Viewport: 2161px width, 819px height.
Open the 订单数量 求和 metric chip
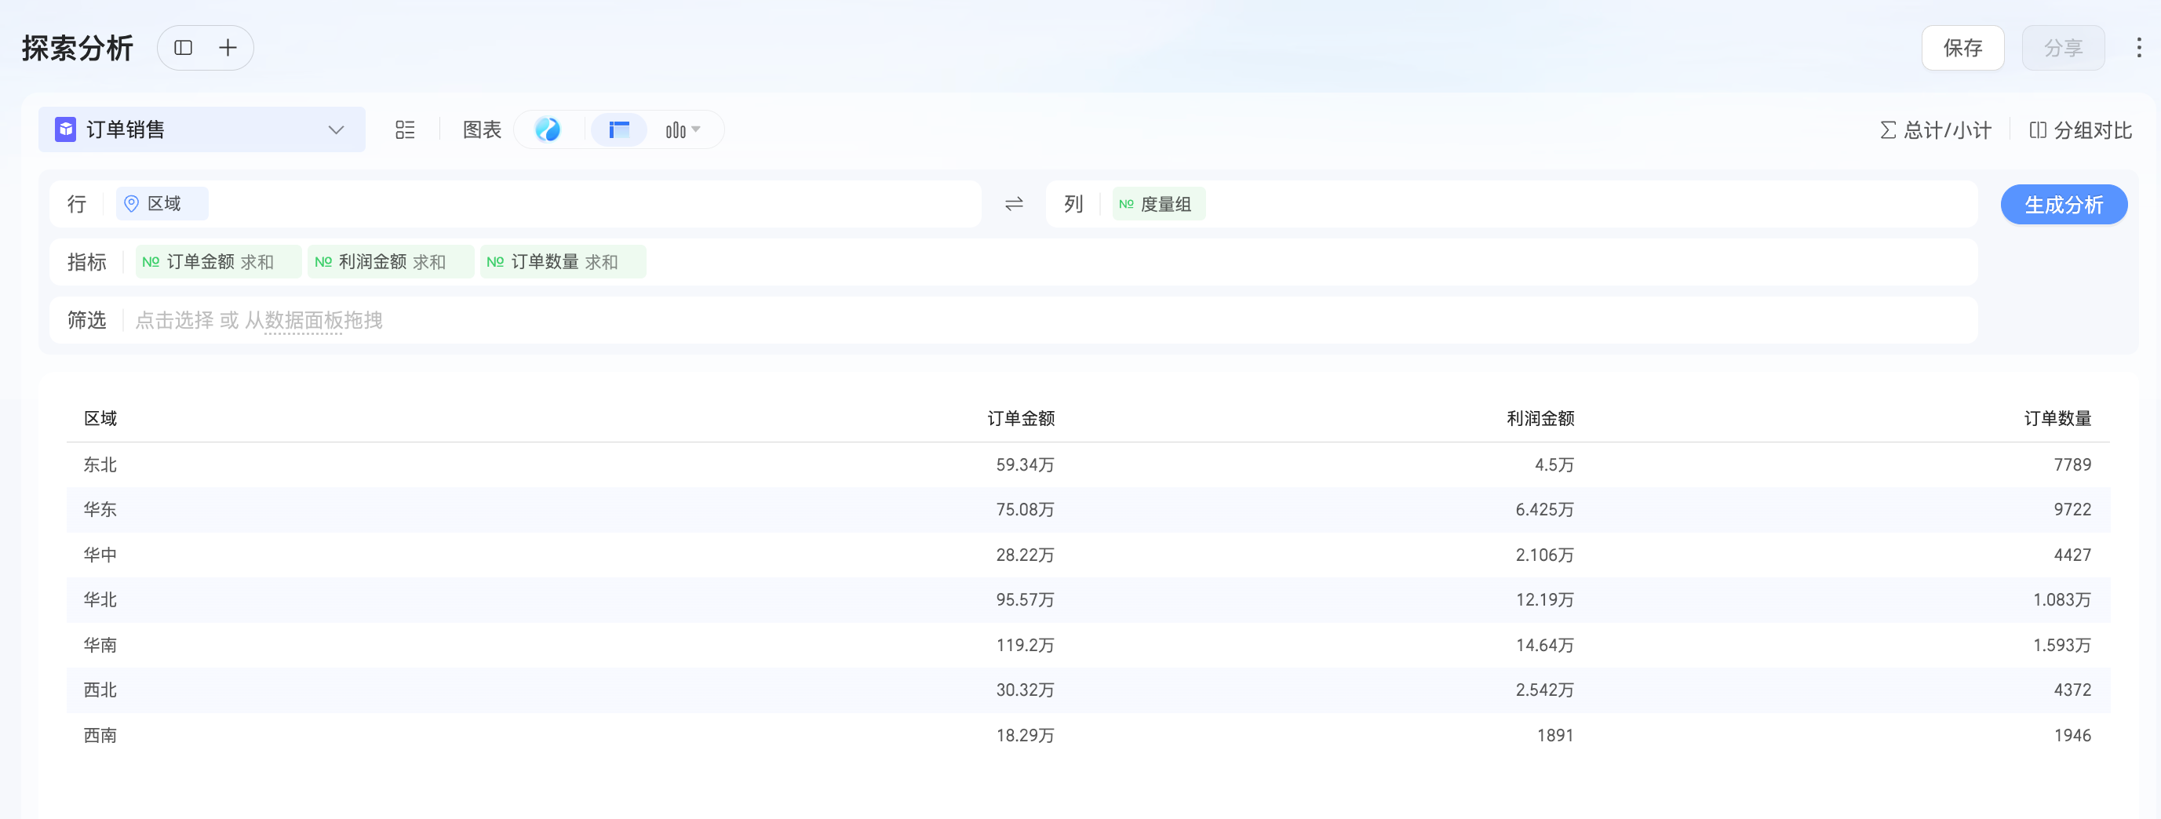[563, 261]
